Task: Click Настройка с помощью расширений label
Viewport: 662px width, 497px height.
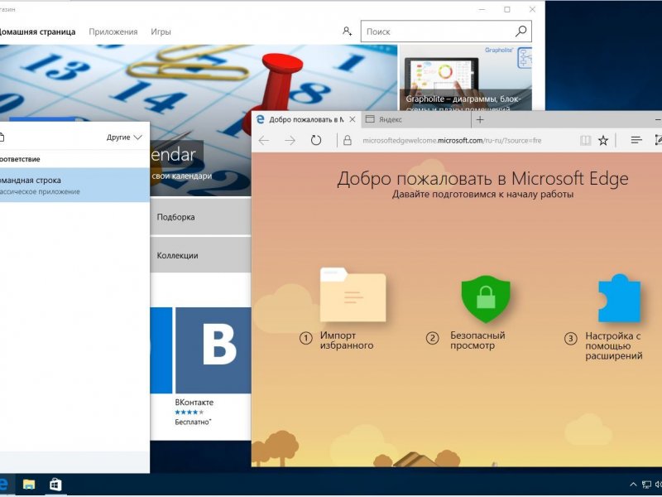Action: (x=613, y=345)
